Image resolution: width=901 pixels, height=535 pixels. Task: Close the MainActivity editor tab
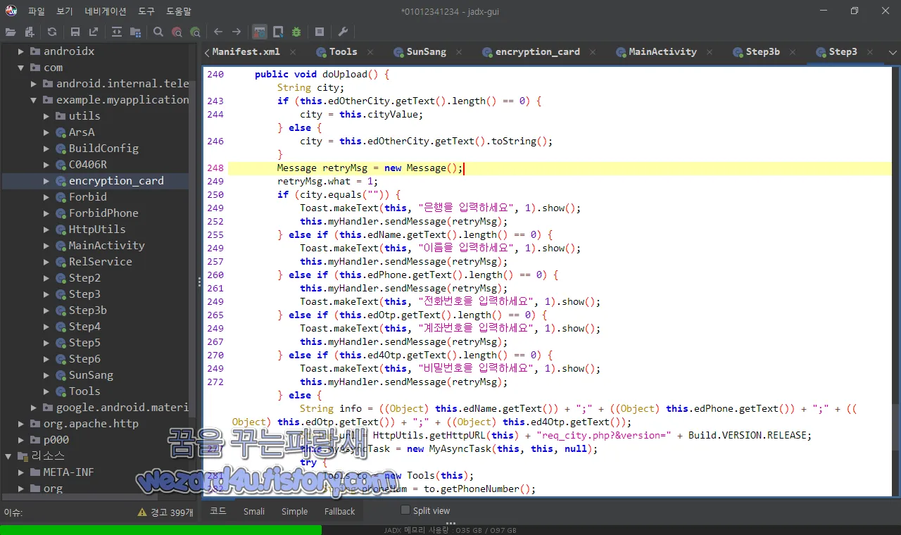click(710, 52)
